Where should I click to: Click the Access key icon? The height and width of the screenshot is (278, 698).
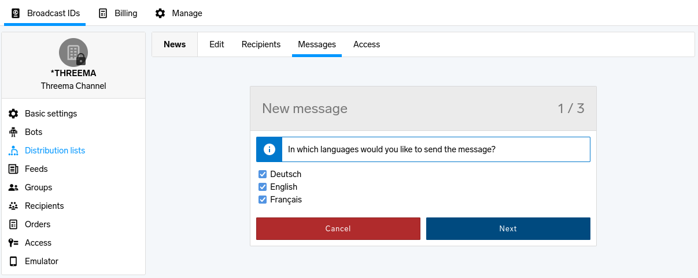point(13,243)
